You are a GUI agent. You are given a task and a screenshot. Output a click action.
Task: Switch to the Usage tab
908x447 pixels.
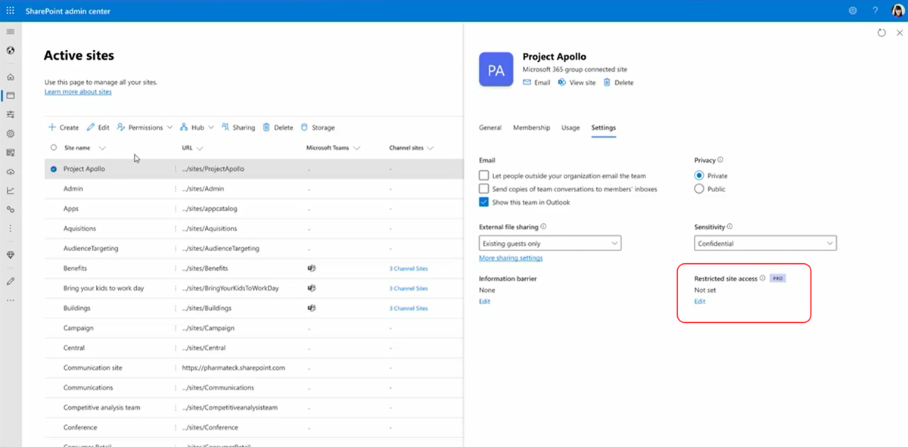pyautogui.click(x=571, y=128)
